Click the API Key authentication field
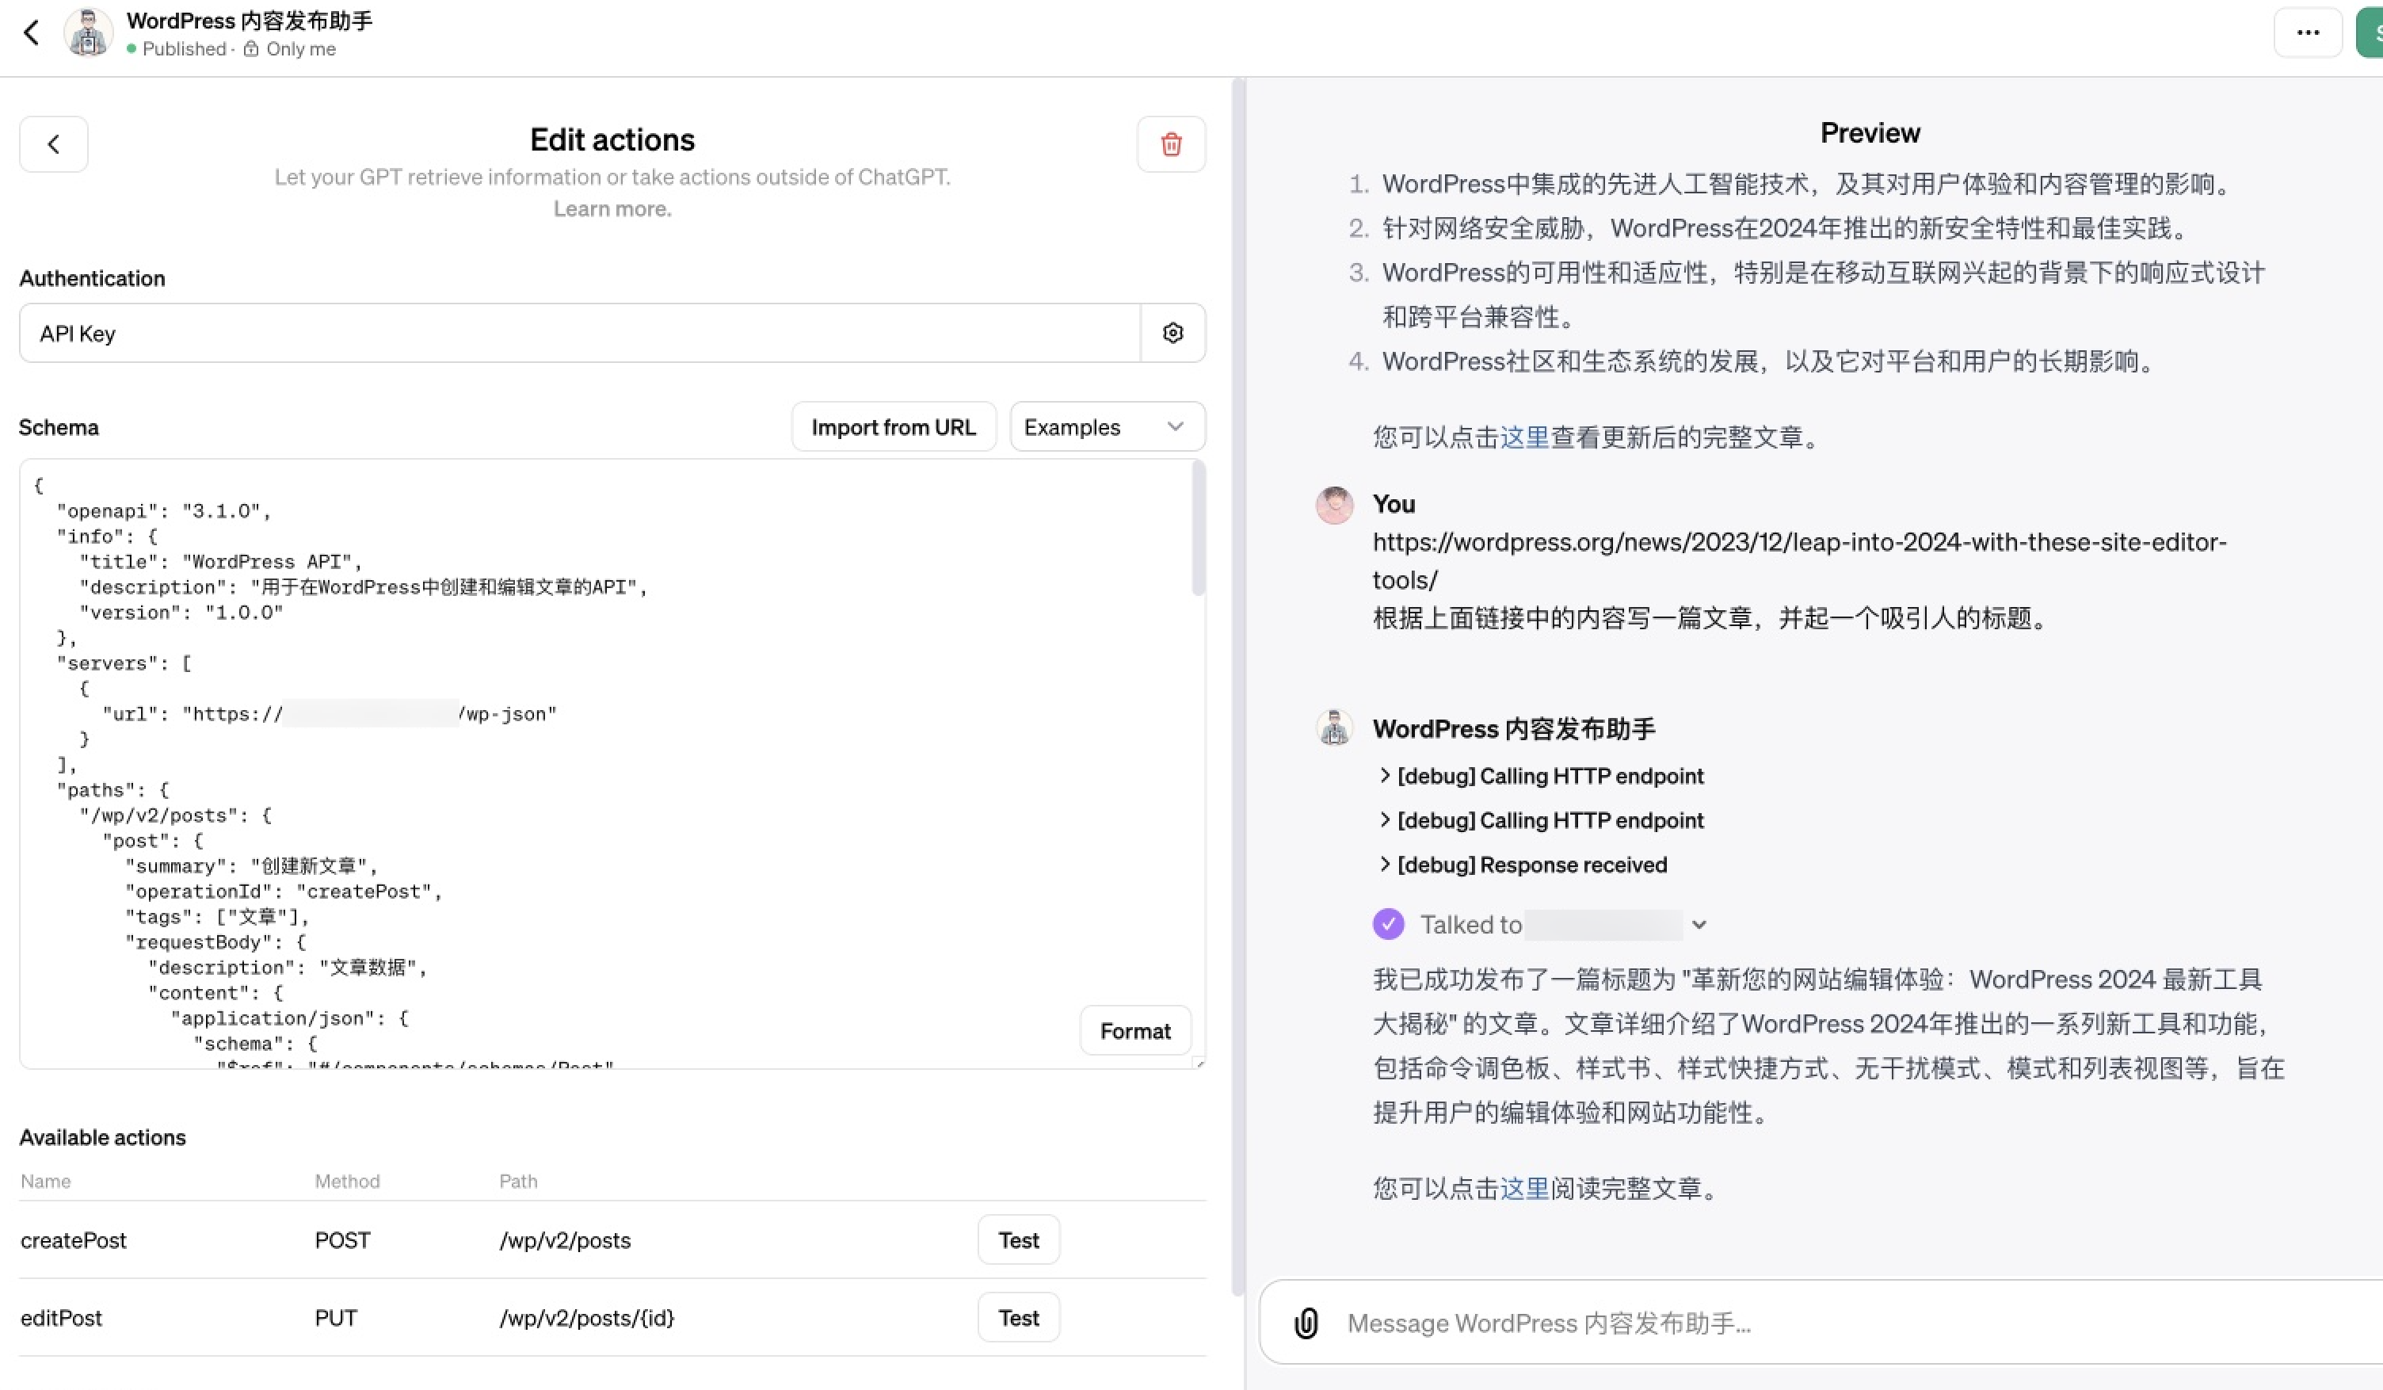 (x=580, y=333)
